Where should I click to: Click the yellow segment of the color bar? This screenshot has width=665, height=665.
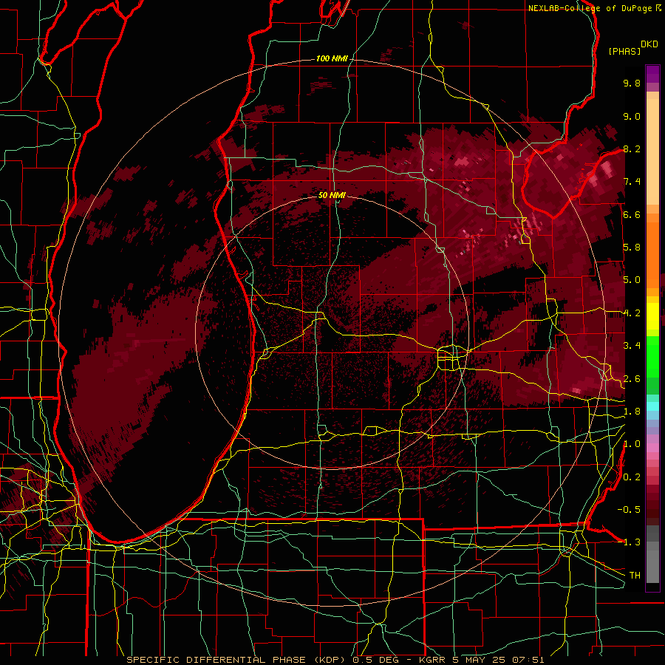(652, 316)
